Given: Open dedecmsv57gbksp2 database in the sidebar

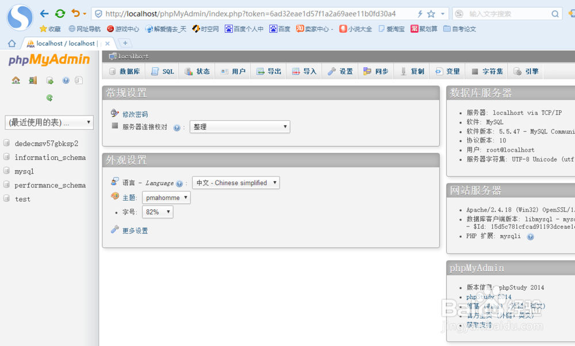Looking at the screenshot, I should [x=46, y=144].
